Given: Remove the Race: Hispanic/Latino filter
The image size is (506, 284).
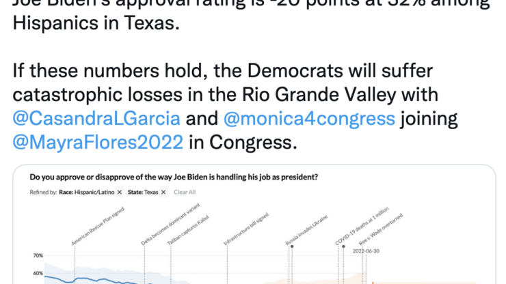Looking at the screenshot, I should click(119, 193).
